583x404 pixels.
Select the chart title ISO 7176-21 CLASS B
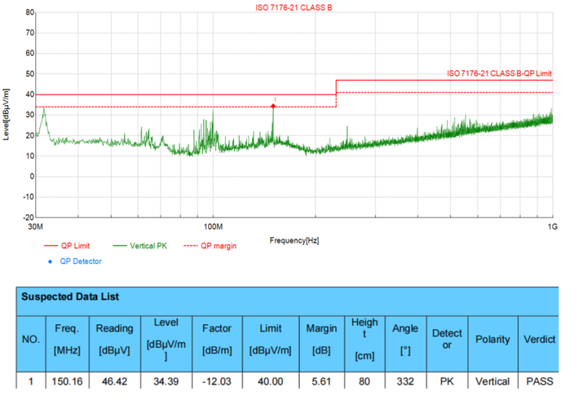pyautogui.click(x=293, y=8)
